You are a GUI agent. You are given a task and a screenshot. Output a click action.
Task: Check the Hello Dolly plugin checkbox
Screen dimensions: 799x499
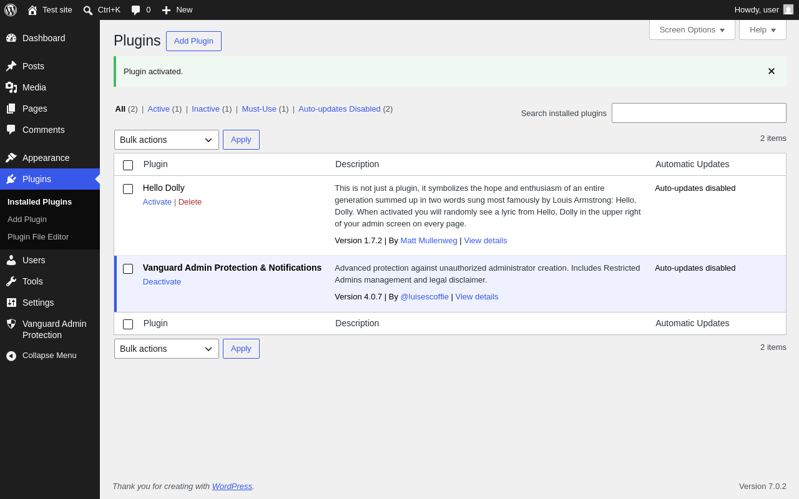[x=128, y=189]
